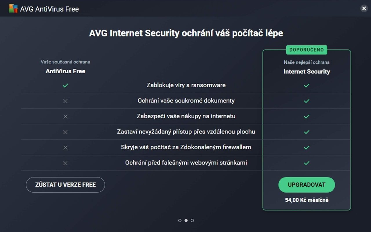Viewport: 371px width, 232px height.
Task: Click the DOPORUČENO recommended badge
Action: (307, 50)
